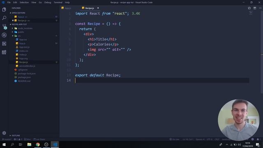
Task: Click the feedback smiley in status bar
Action: (x=252, y=139)
